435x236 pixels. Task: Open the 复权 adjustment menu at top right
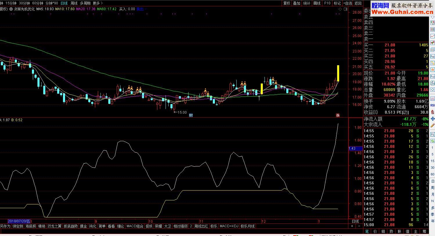(287, 3)
